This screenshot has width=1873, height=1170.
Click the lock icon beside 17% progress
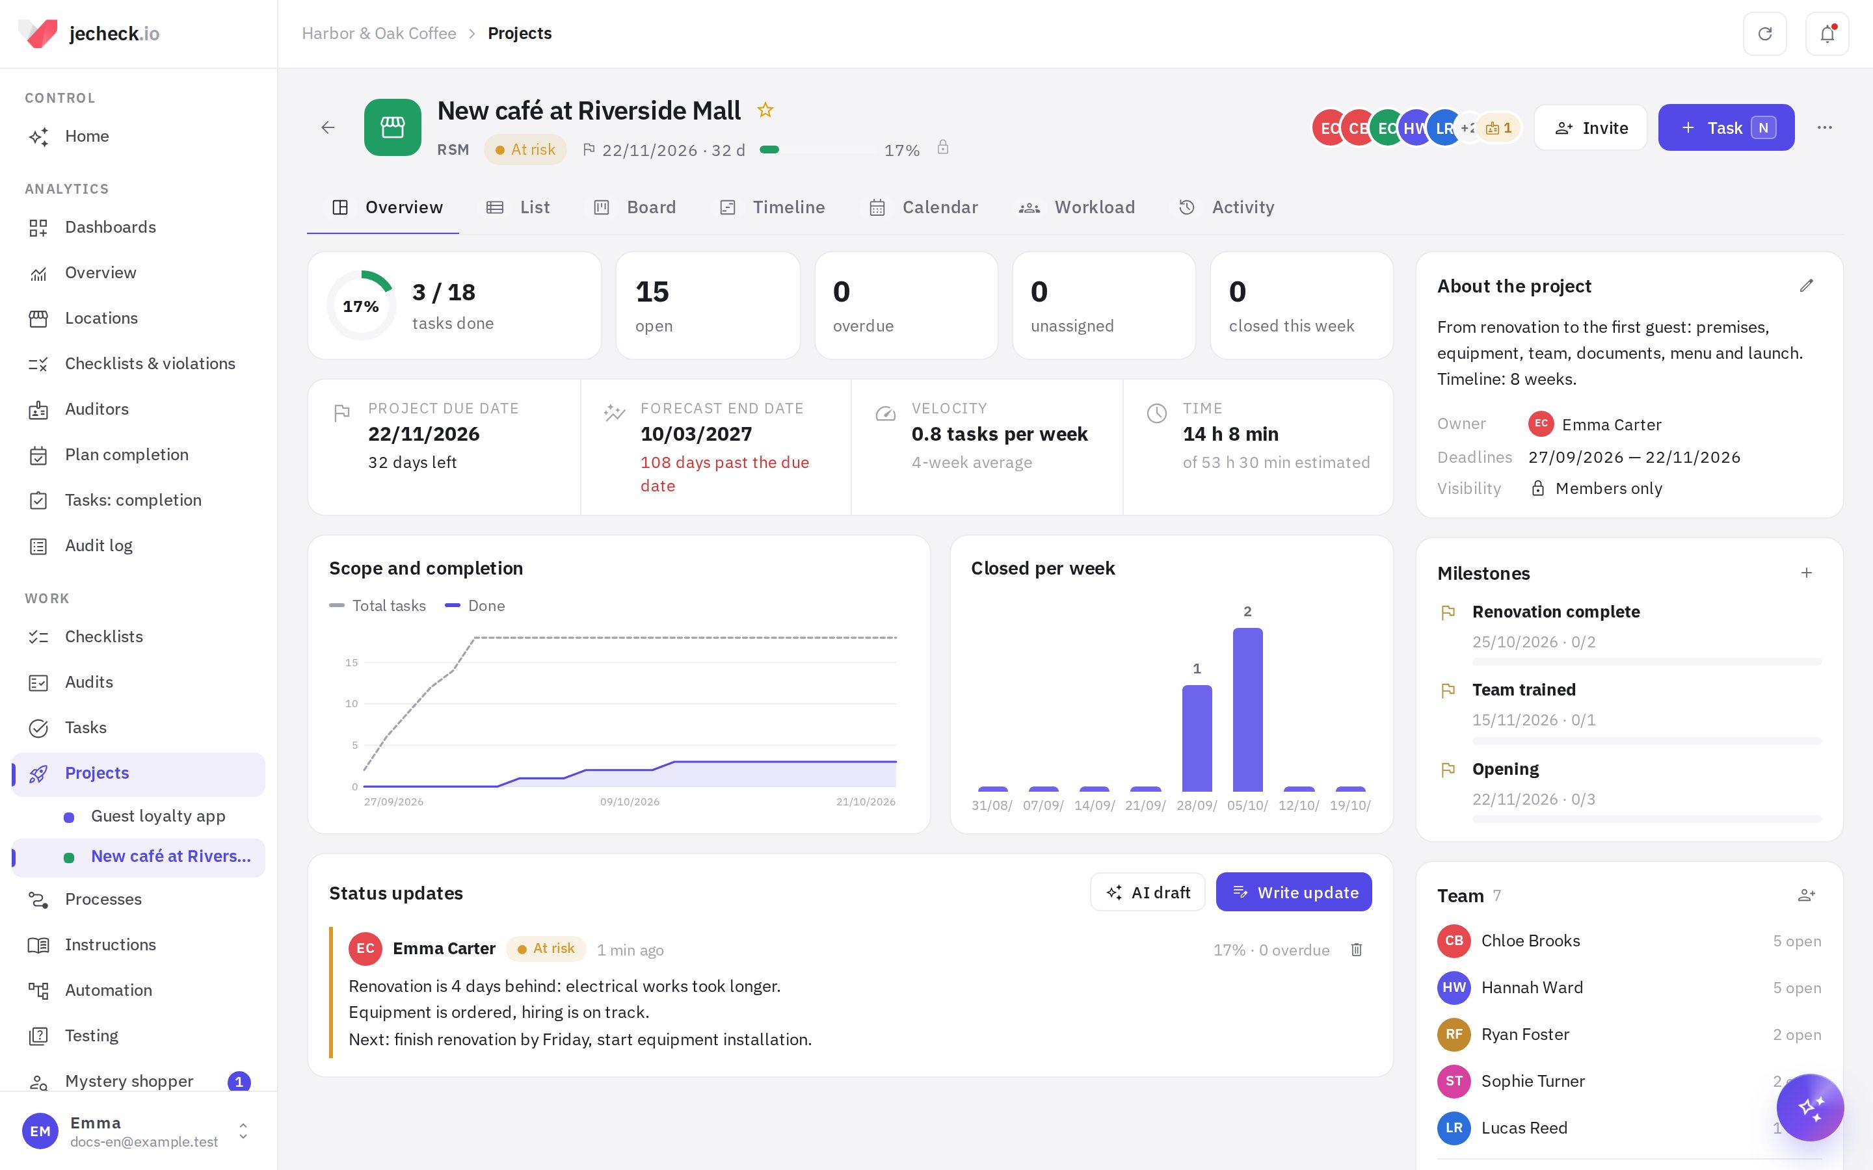point(943,148)
